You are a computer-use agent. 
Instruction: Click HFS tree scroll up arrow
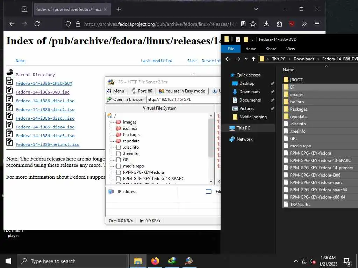211,116
